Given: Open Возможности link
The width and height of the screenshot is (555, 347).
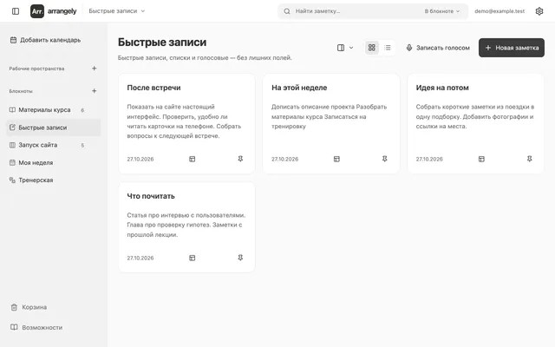Looking at the screenshot, I should coord(36,327).
